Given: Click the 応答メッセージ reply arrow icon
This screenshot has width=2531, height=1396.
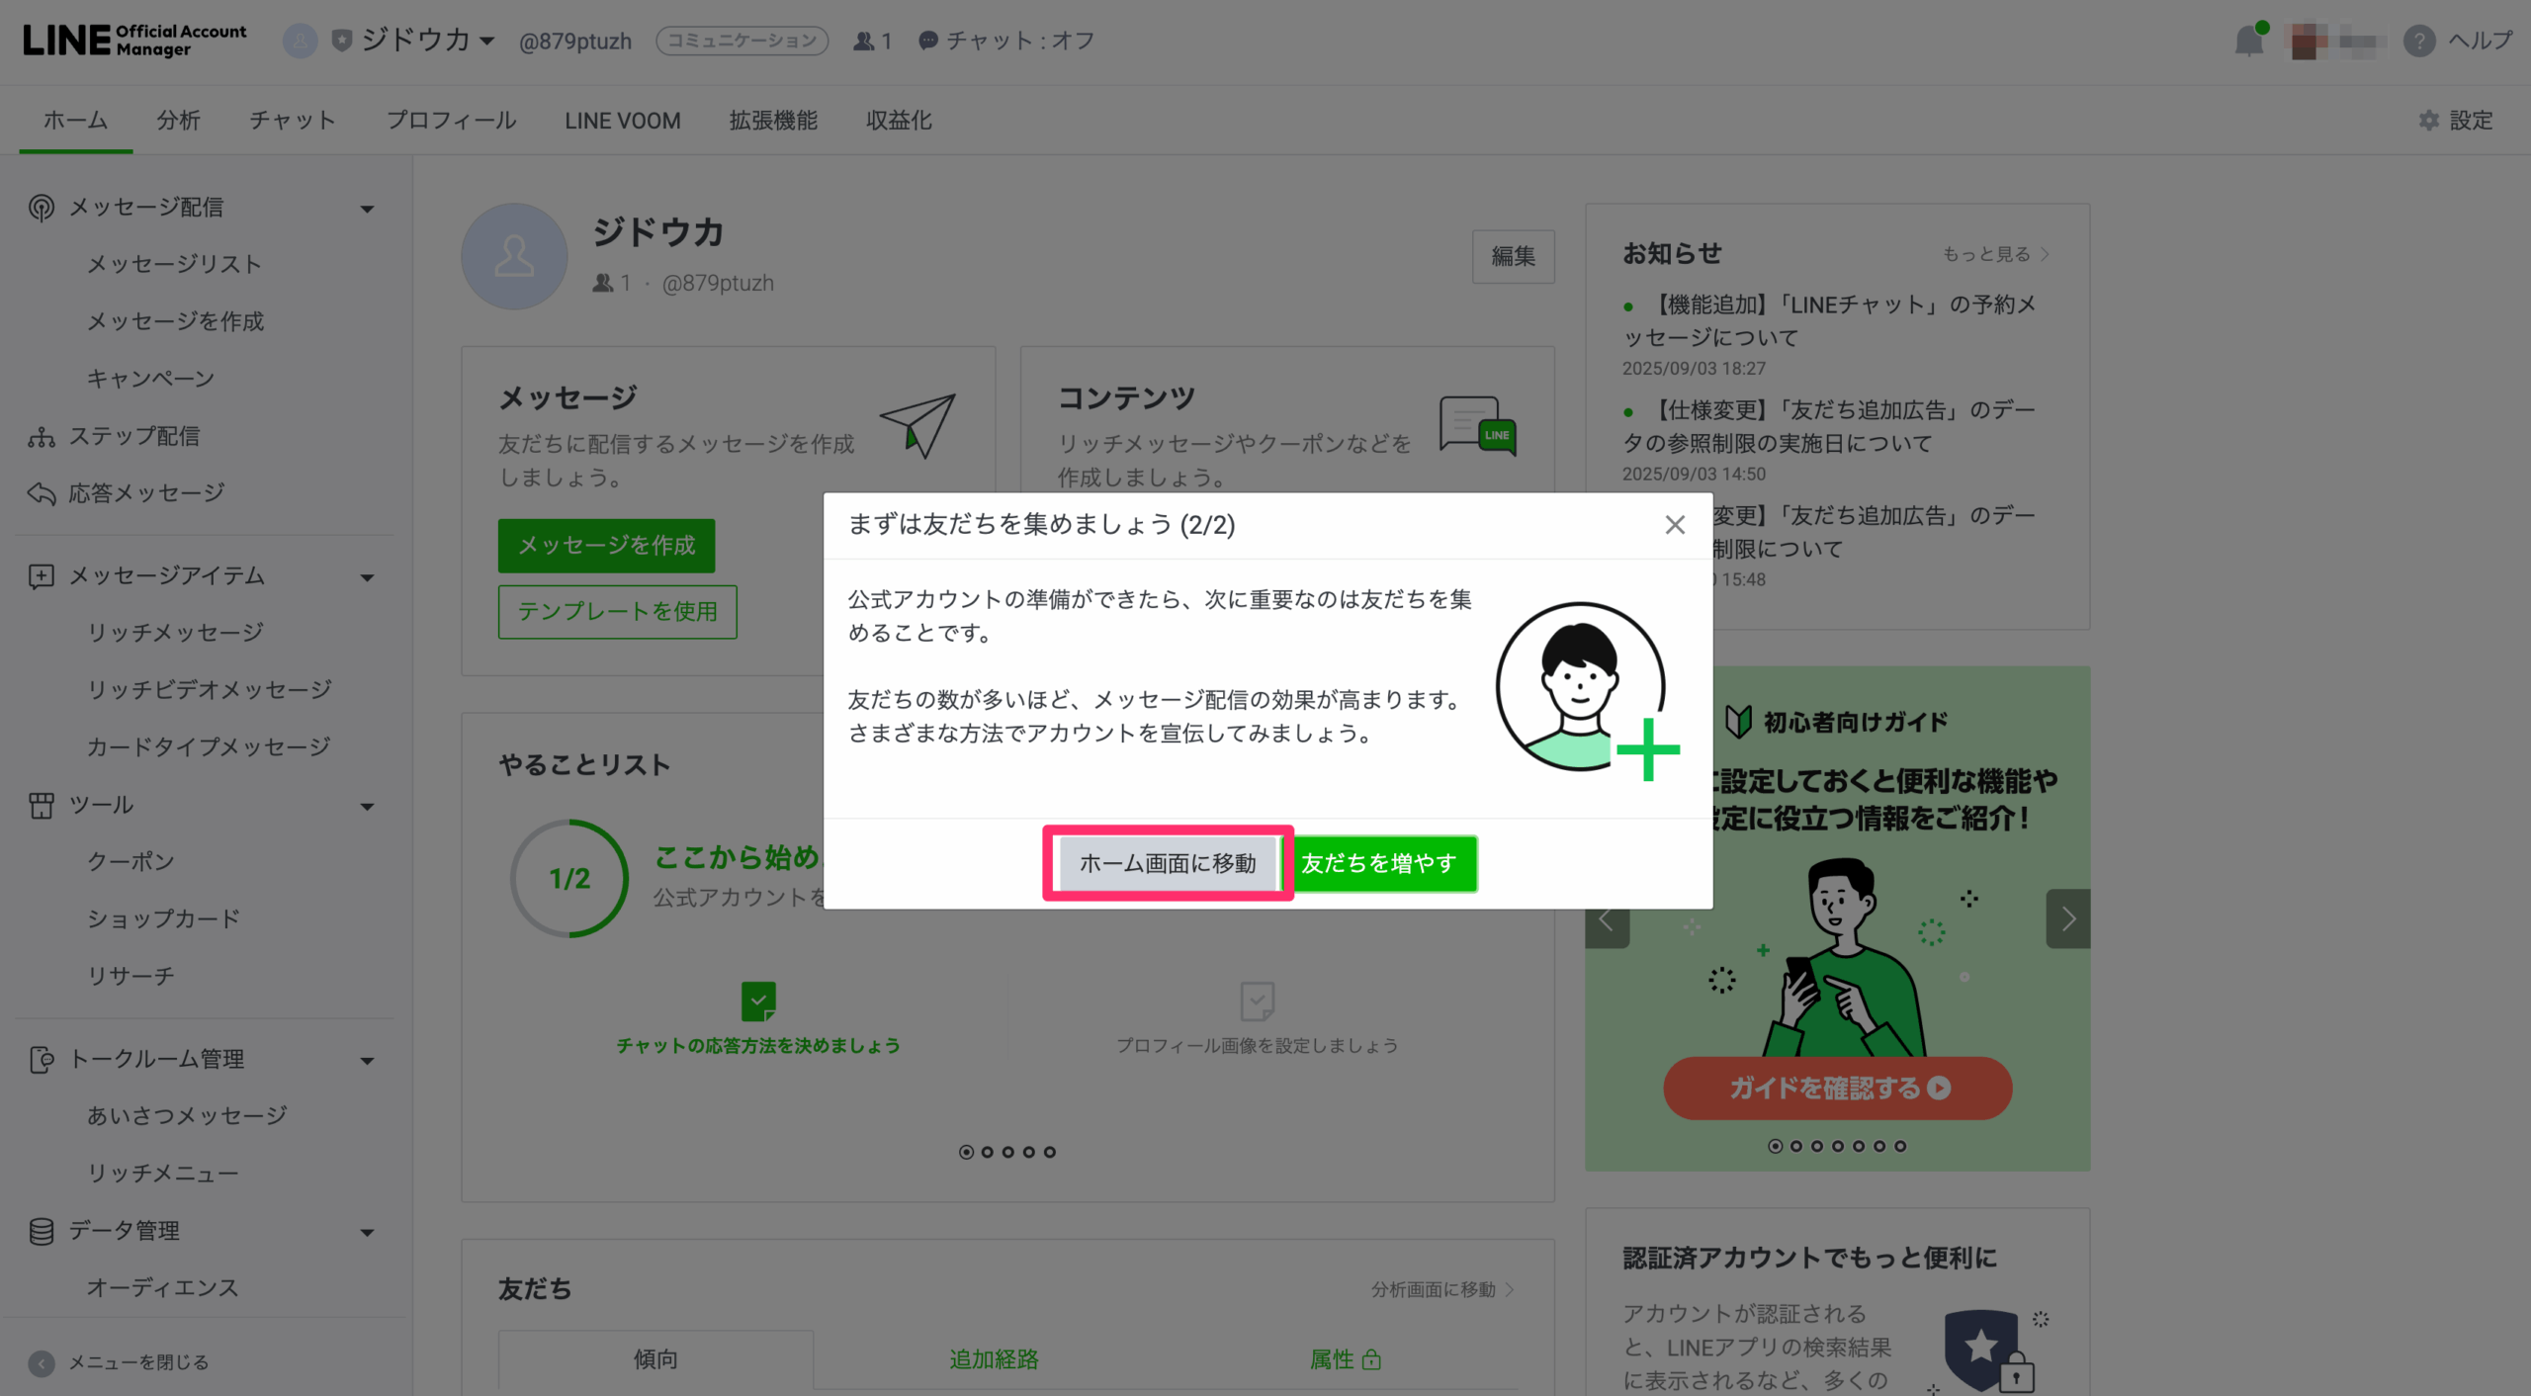Looking at the screenshot, I should pyautogui.click(x=41, y=492).
